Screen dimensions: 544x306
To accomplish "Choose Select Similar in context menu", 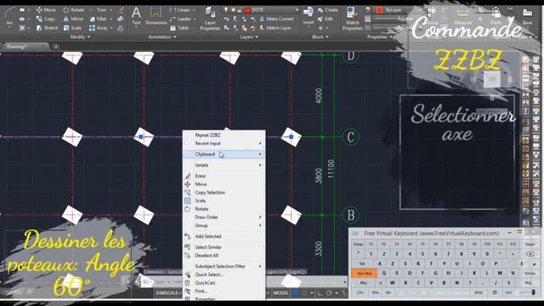I will pyautogui.click(x=224, y=247).
